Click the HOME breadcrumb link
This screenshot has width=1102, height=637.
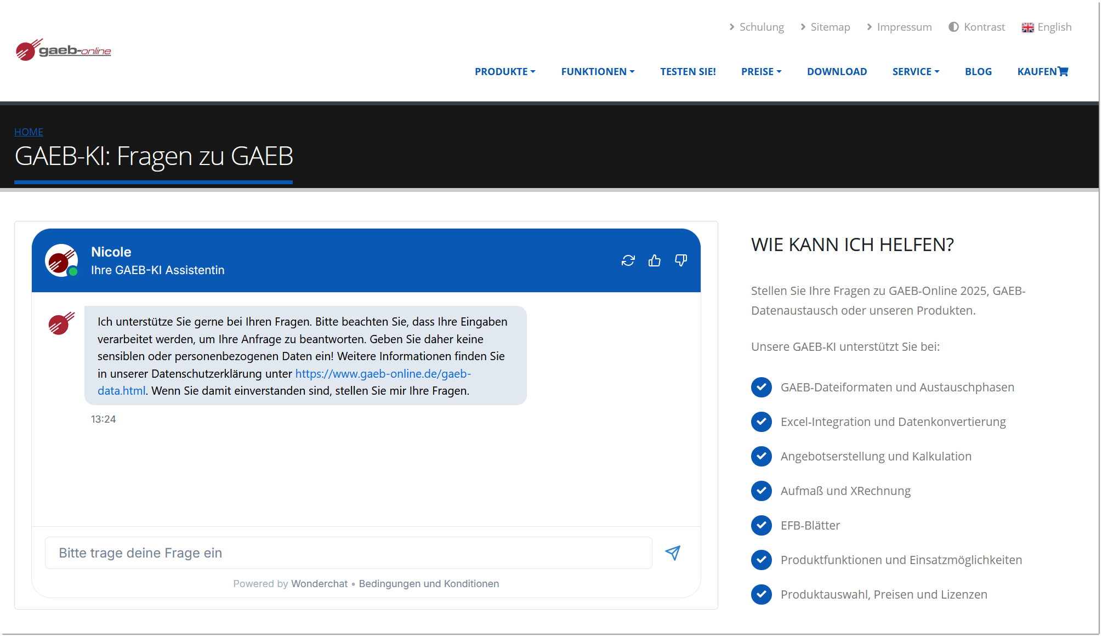(29, 132)
